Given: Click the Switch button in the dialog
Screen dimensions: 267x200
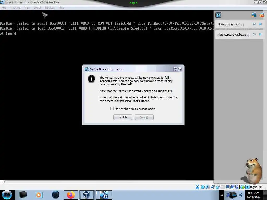Looking at the screenshot, I should coord(123,117).
